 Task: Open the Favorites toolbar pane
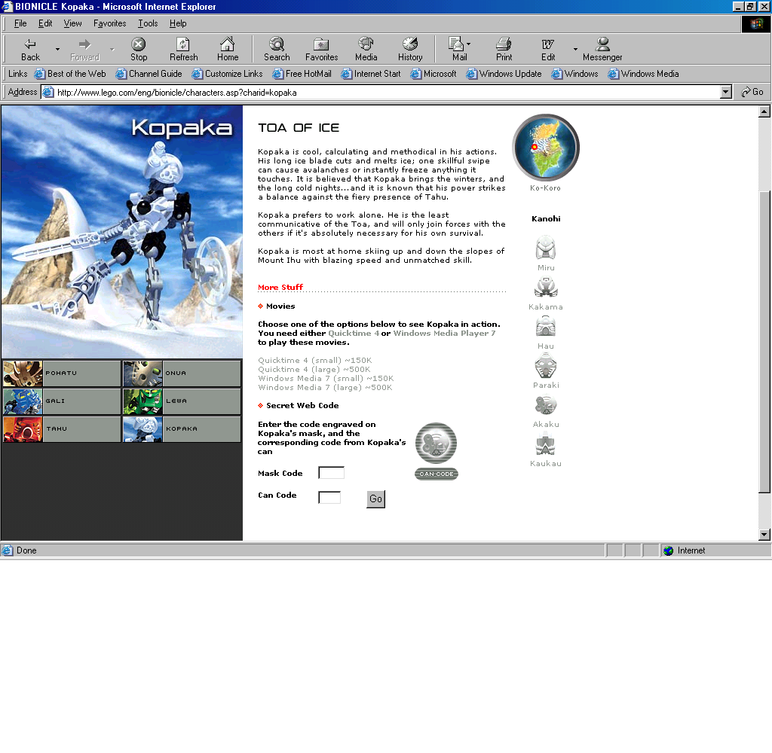(321, 49)
